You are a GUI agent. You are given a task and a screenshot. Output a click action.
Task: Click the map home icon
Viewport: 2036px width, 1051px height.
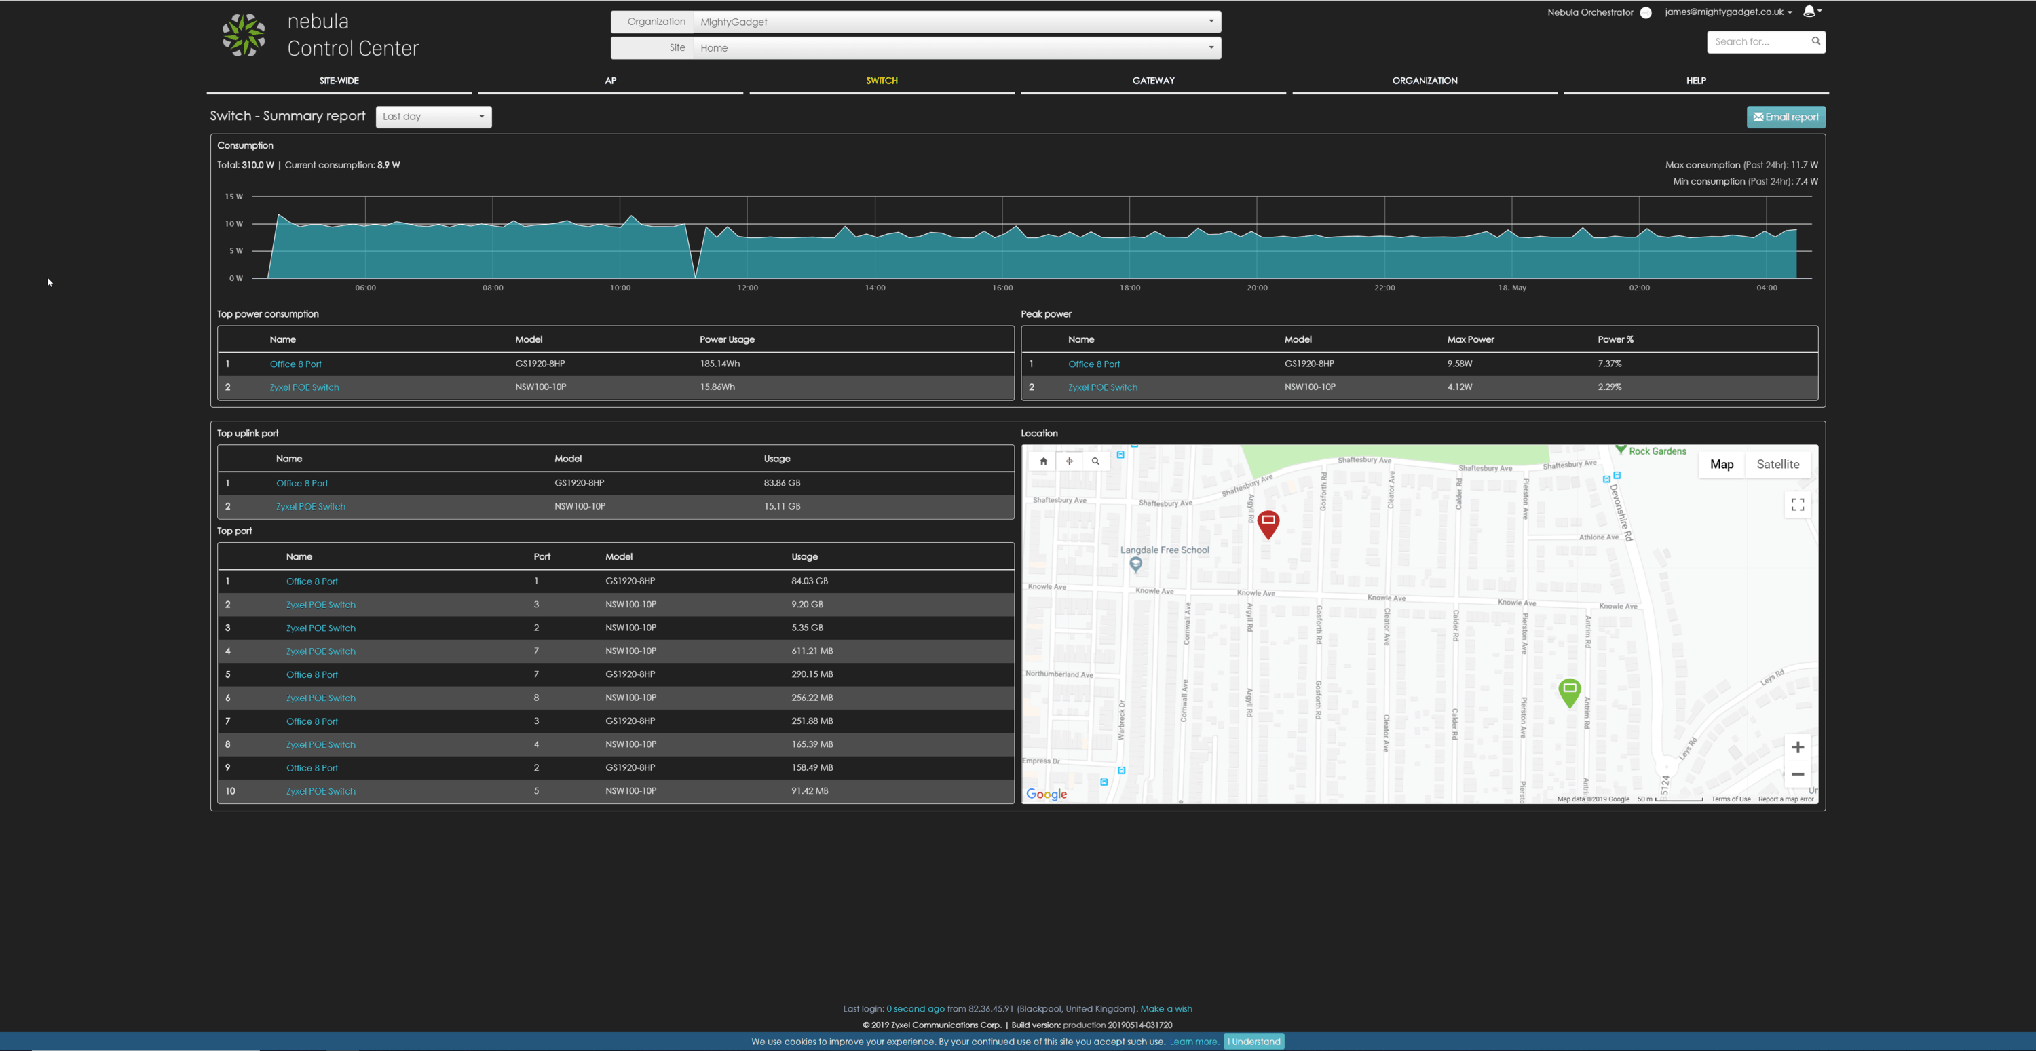click(x=1043, y=461)
